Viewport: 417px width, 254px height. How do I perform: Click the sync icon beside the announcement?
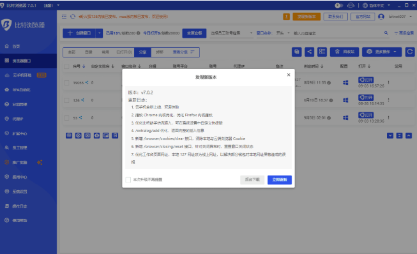tap(73, 17)
